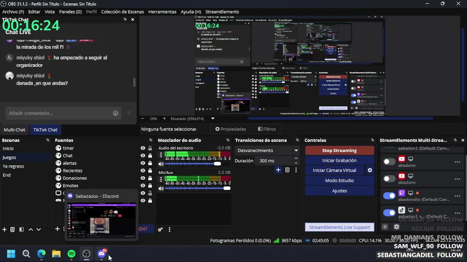Open Microsoft Edge from the taskbar
467x262 pixels.
click(x=41, y=254)
